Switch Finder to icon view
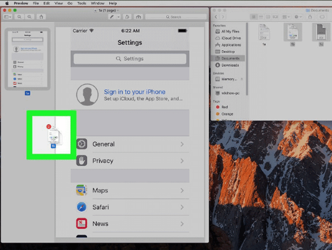Viewport: 332px width, 250px height. click(253, 17)
